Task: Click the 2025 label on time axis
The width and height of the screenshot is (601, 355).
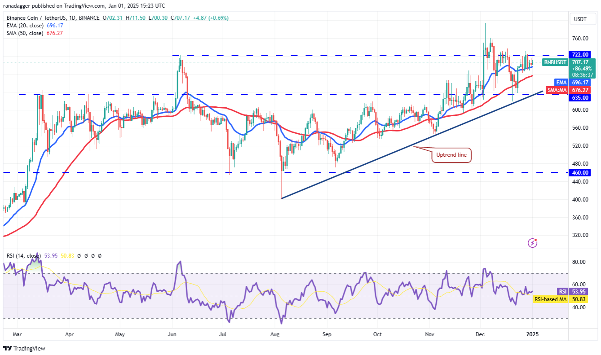Action: (532, 334)
